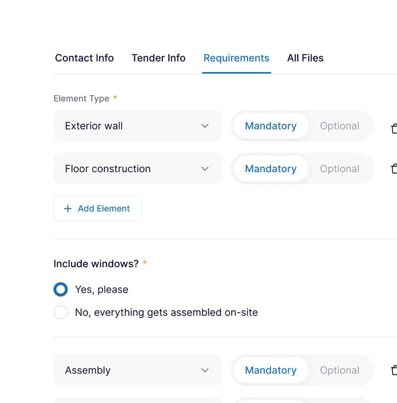Image resolution: width=397 pixels, height=403 pixels.
Task: Switch to the Contact Info tab
Action: (84, 58)
